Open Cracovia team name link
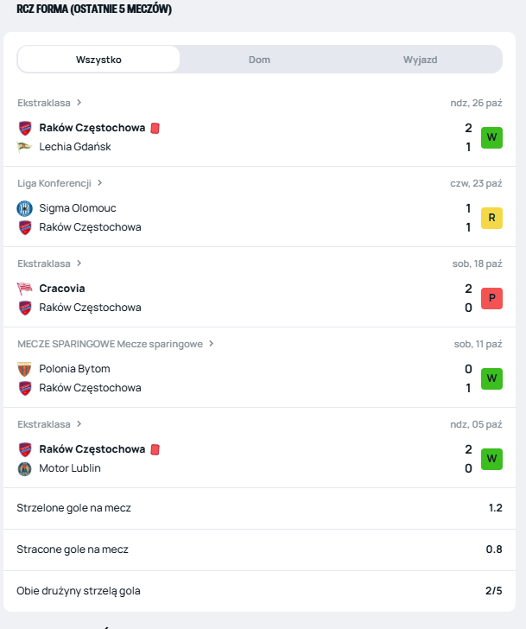This screenshot has height=629, width=526. click(x=62, y=289)
